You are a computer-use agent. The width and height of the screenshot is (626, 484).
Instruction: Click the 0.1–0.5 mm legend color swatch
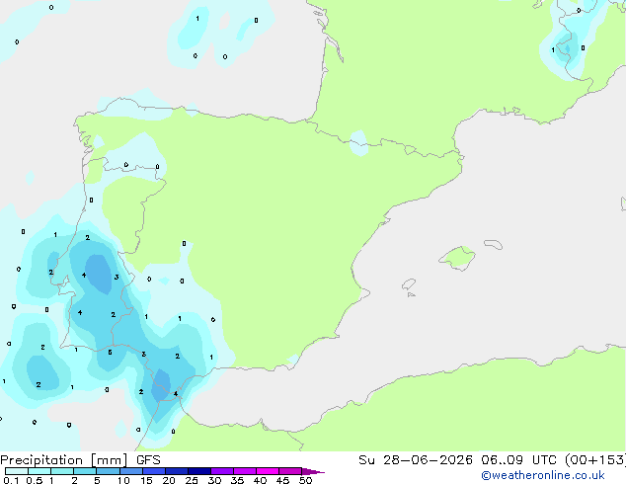click(x=17, y=471)
